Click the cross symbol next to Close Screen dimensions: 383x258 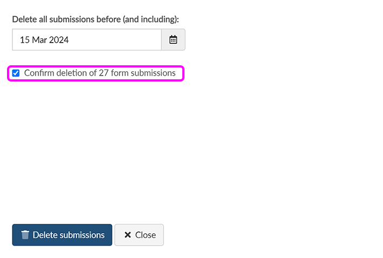[128, 235]
